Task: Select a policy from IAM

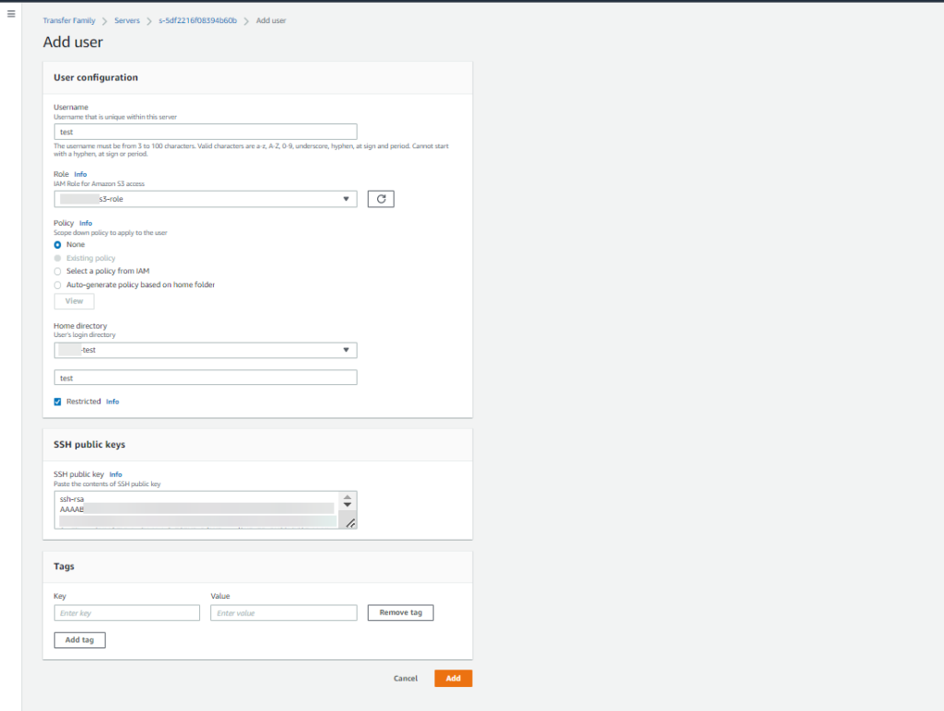Action: [57, 271]
